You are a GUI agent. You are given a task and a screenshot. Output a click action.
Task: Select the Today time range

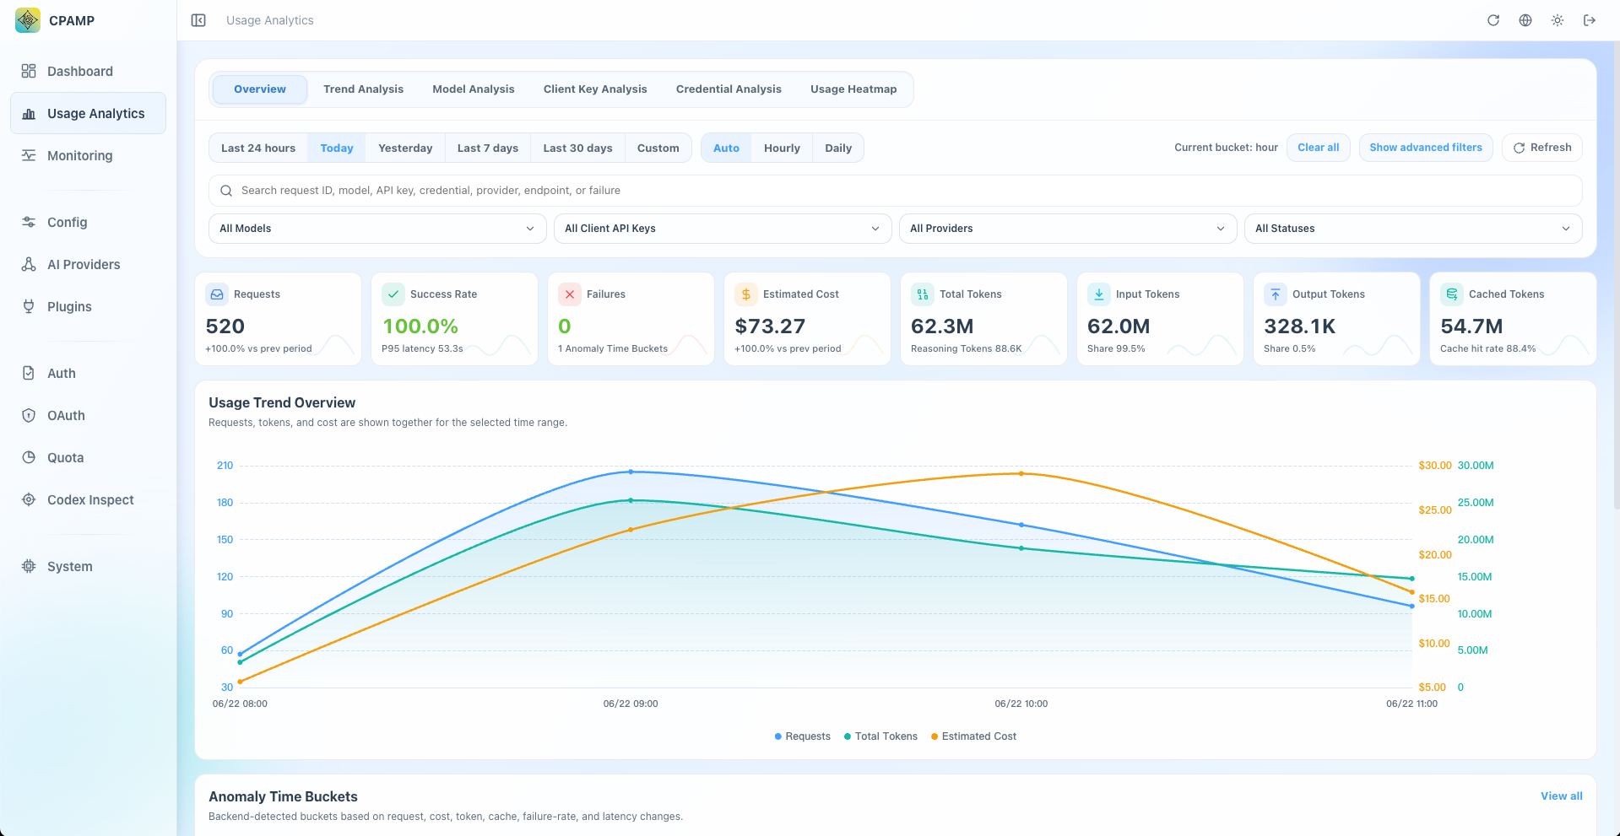[337, 148]
